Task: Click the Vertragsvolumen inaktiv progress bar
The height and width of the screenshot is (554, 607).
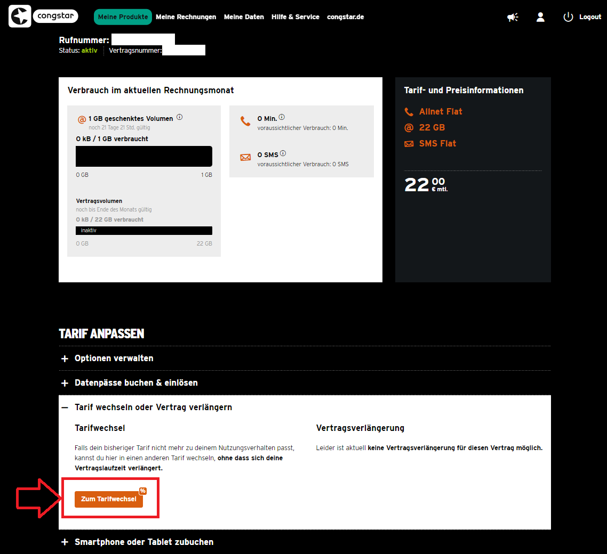Action: tap(144, 231)
